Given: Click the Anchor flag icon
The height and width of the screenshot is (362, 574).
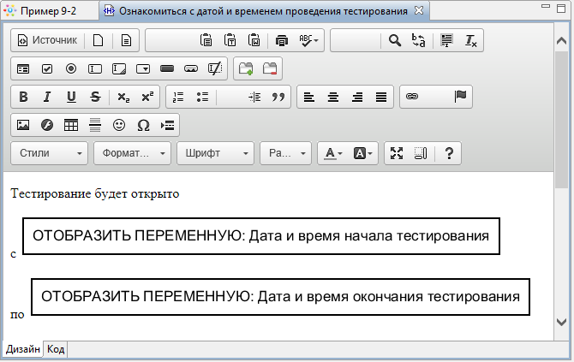Looking at the screenshot, I should coord(459,97).
